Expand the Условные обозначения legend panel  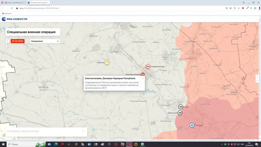coord(83,131)
